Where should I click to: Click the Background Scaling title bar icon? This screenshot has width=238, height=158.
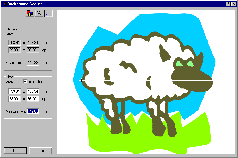pos(3,4)
